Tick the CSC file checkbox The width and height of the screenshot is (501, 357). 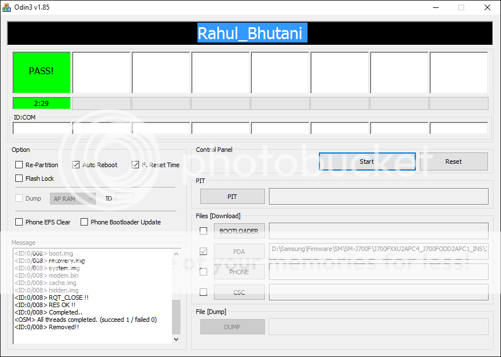pos(203,292)
